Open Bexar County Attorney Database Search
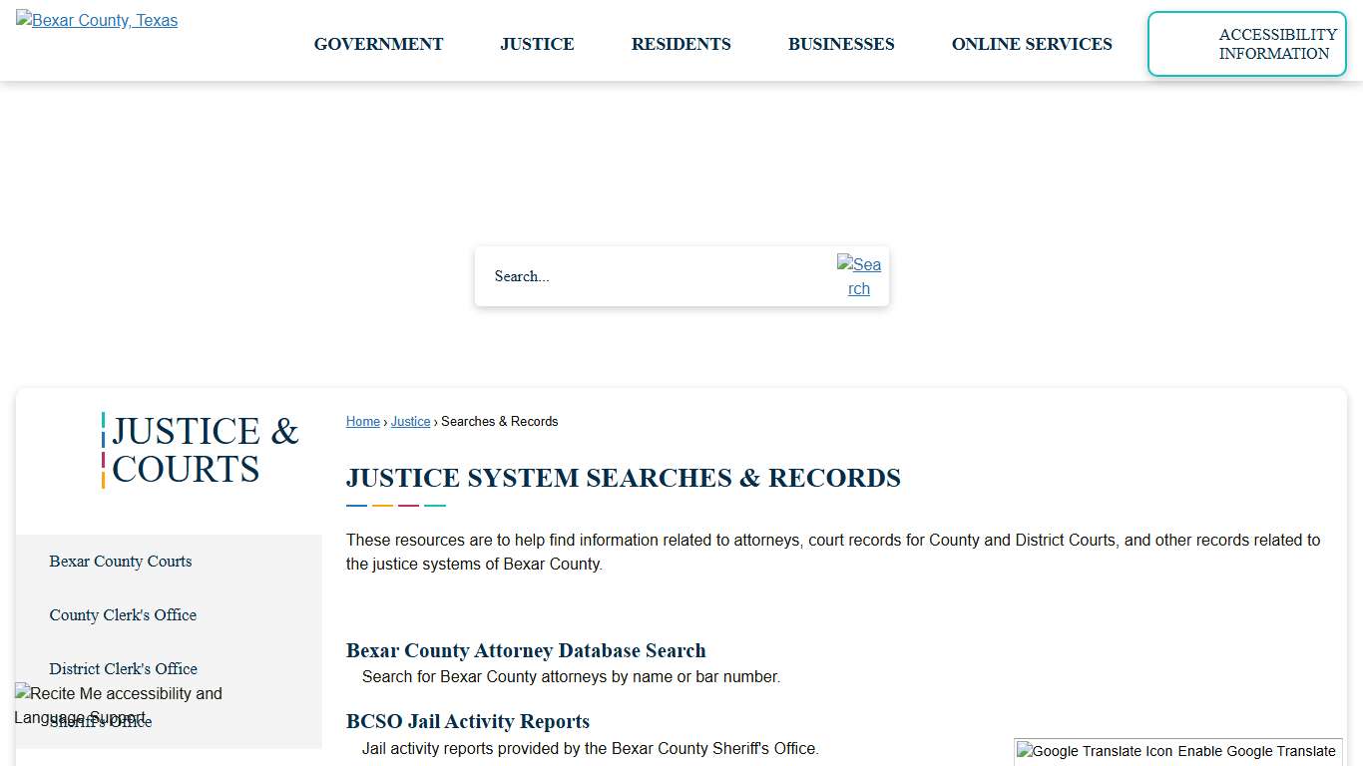 526,650
